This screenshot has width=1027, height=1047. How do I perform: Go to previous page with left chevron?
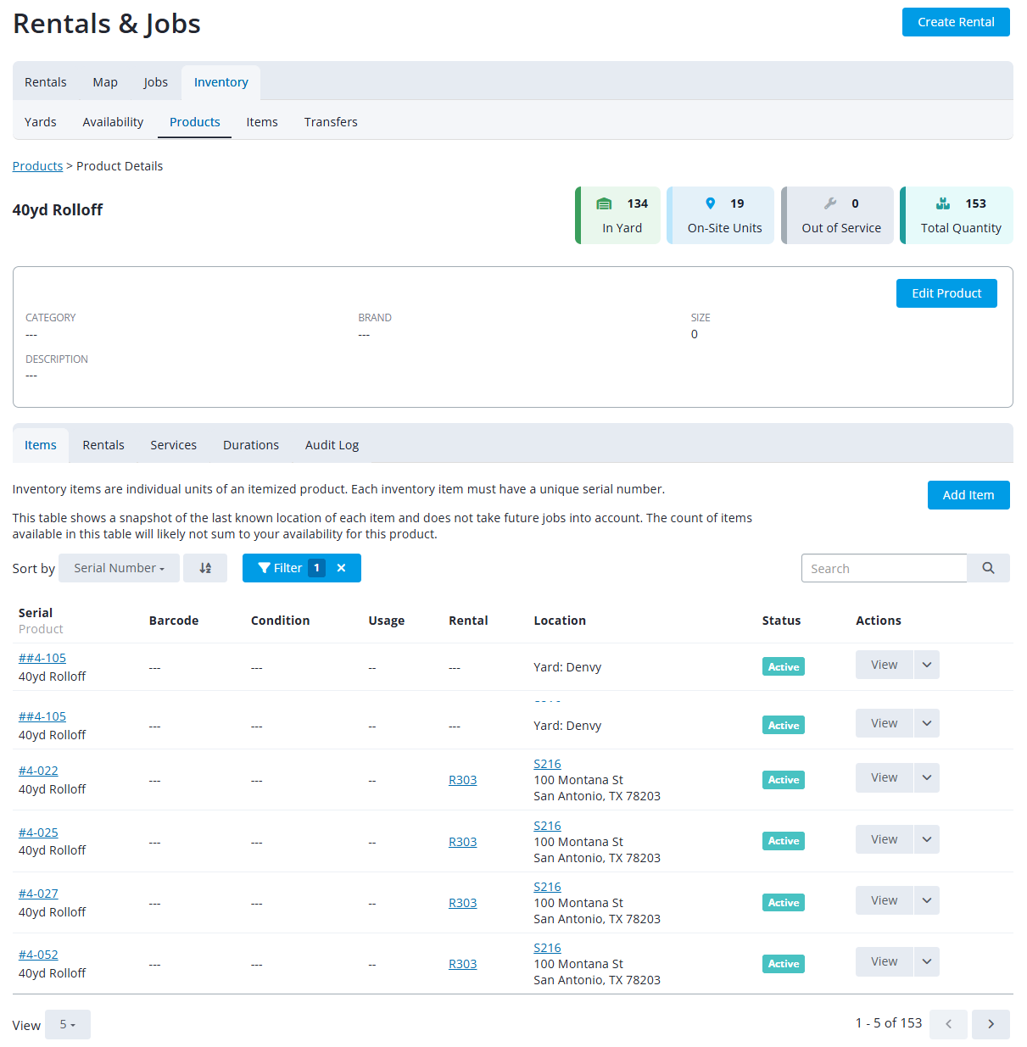pyautogui.click(x=948, y=1024)
